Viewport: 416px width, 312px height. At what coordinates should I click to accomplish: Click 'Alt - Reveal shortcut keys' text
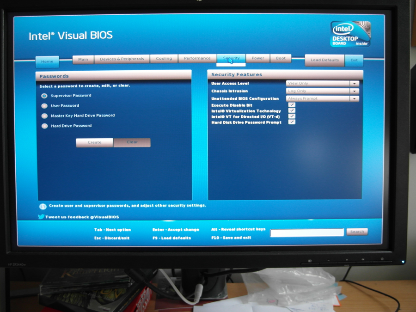(x=238, y=229)
